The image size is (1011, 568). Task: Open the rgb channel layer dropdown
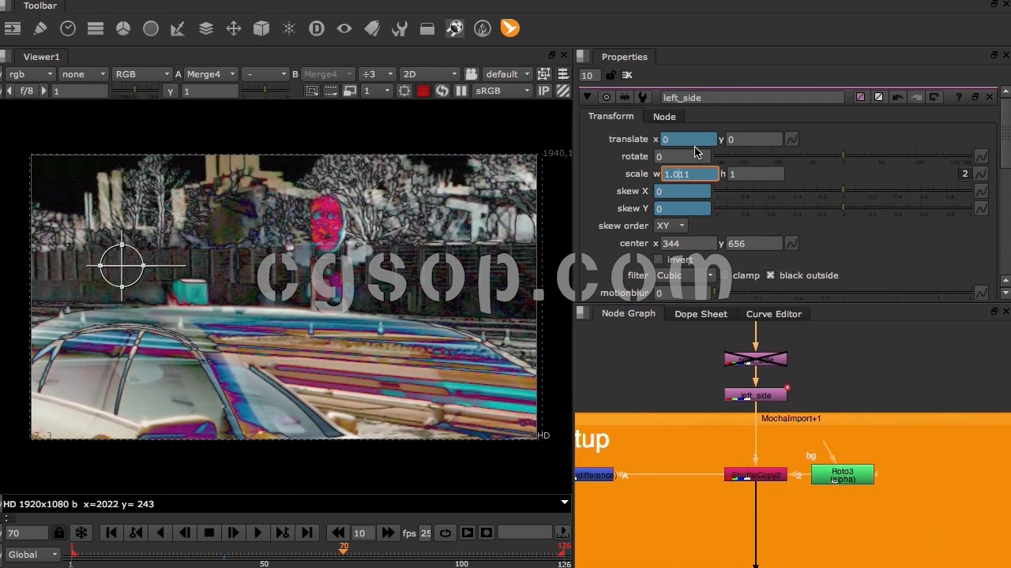[x=29, y=74]
